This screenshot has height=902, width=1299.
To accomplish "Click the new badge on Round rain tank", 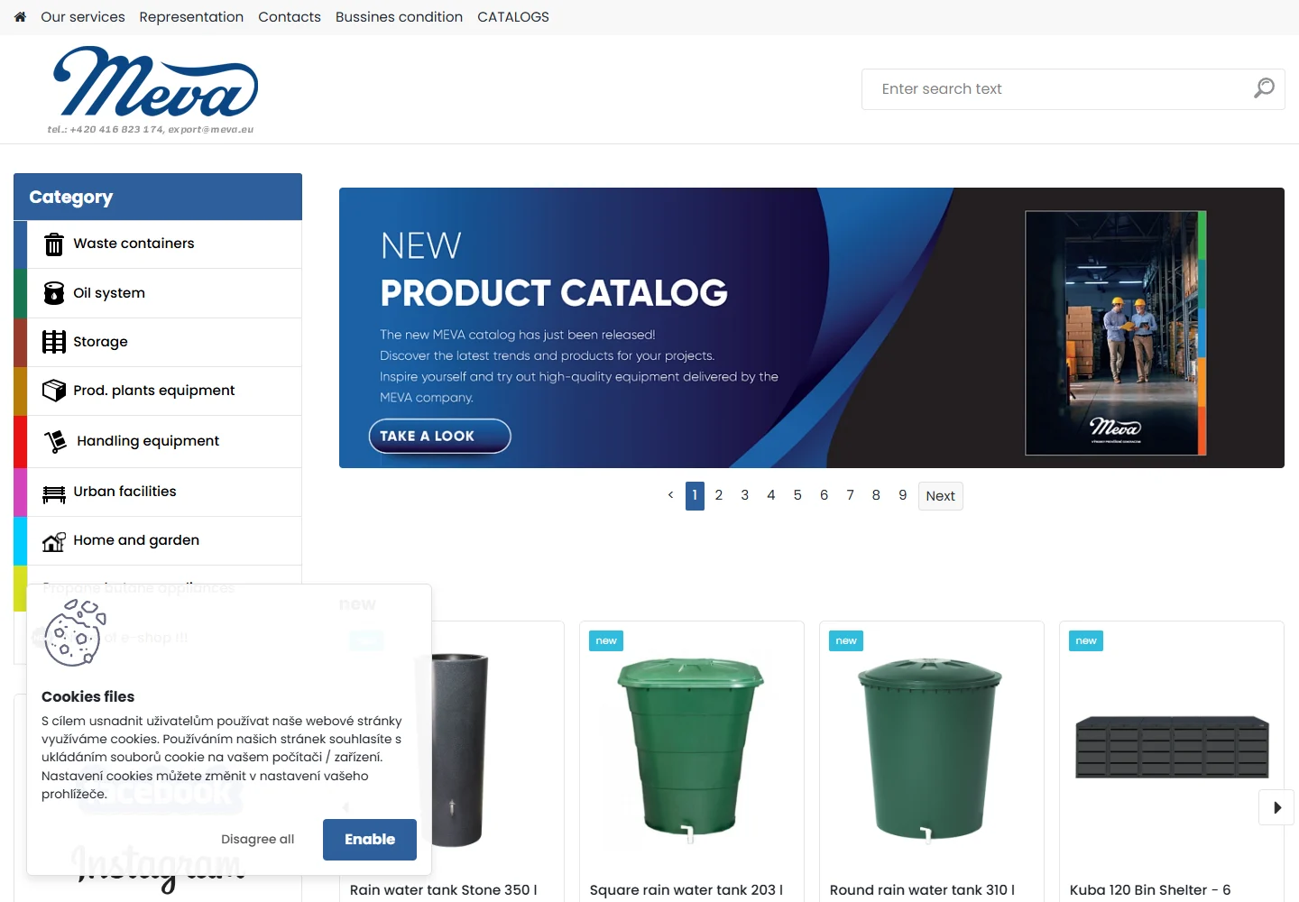I will pyautogui.click(x=846, y=641).
